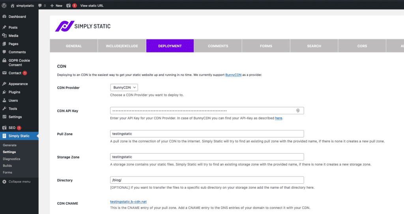
Task: Click the simplystatic site name in admin bar
Action: coord(25,6)
